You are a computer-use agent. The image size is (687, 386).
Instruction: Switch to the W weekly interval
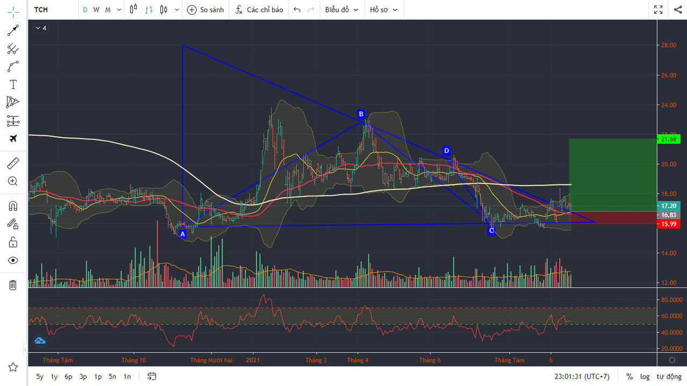pos(96,10)
